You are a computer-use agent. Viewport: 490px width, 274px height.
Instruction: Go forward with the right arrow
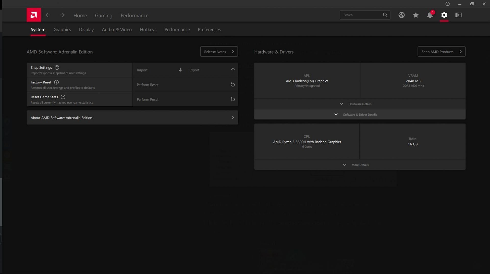tap(62, 15)
